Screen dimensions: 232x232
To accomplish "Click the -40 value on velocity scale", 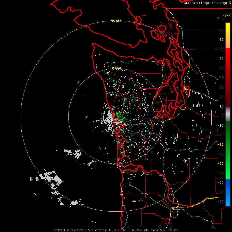I will point(220,154).
